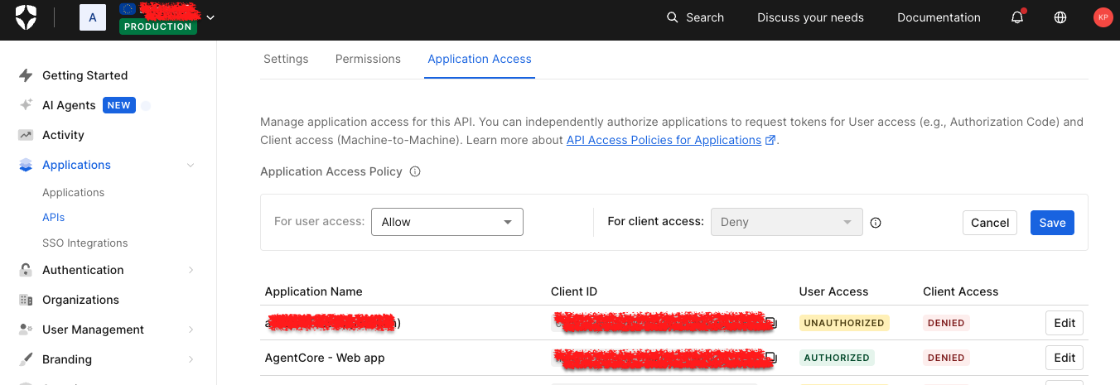Open AI Agents section
This screenshot has height=385, width=1120.
(x=69, y=105)
